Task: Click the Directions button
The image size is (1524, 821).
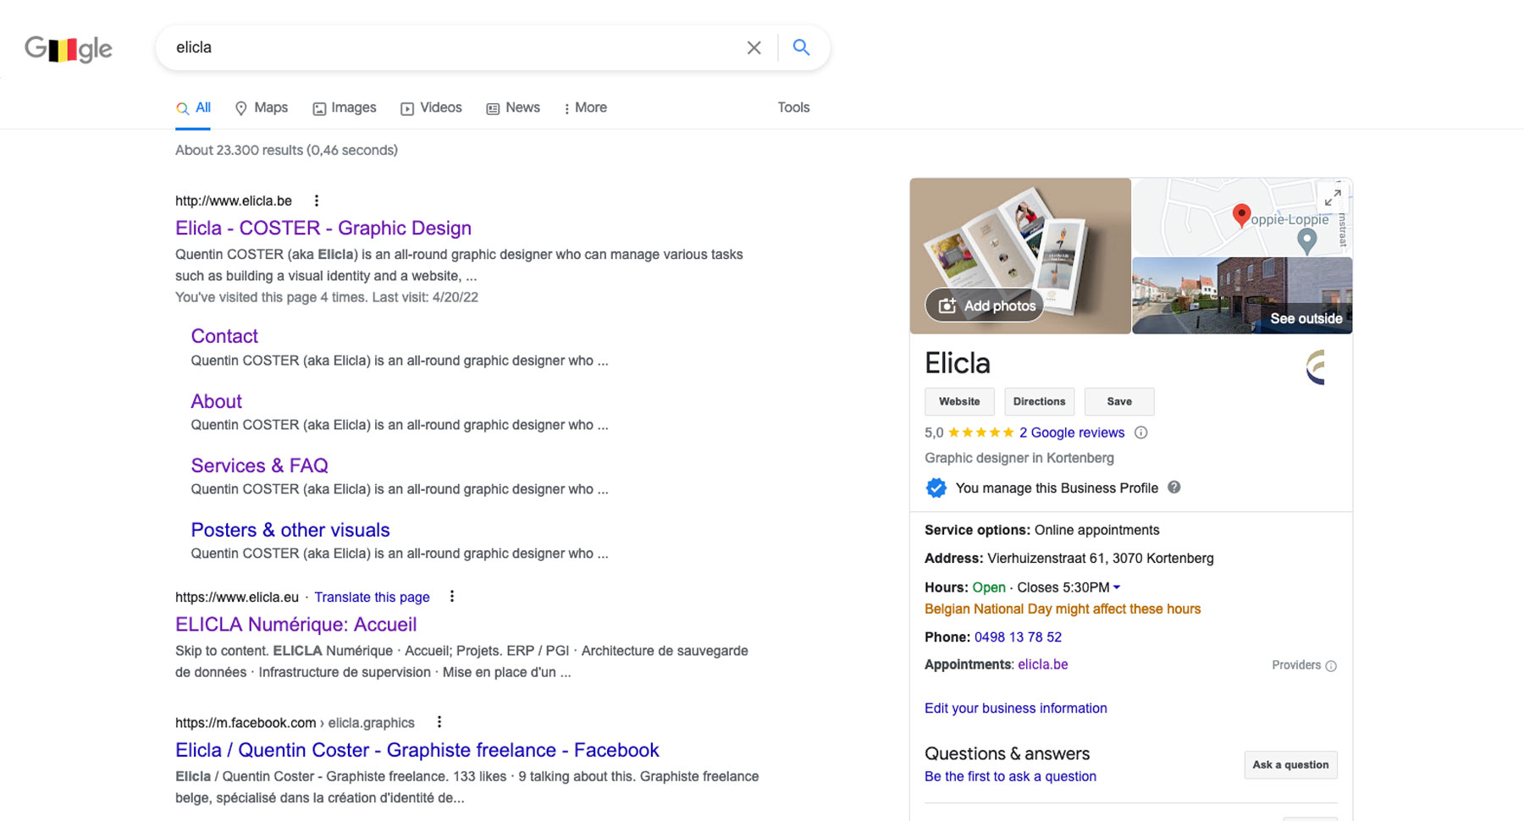Action: (1039, 402)
